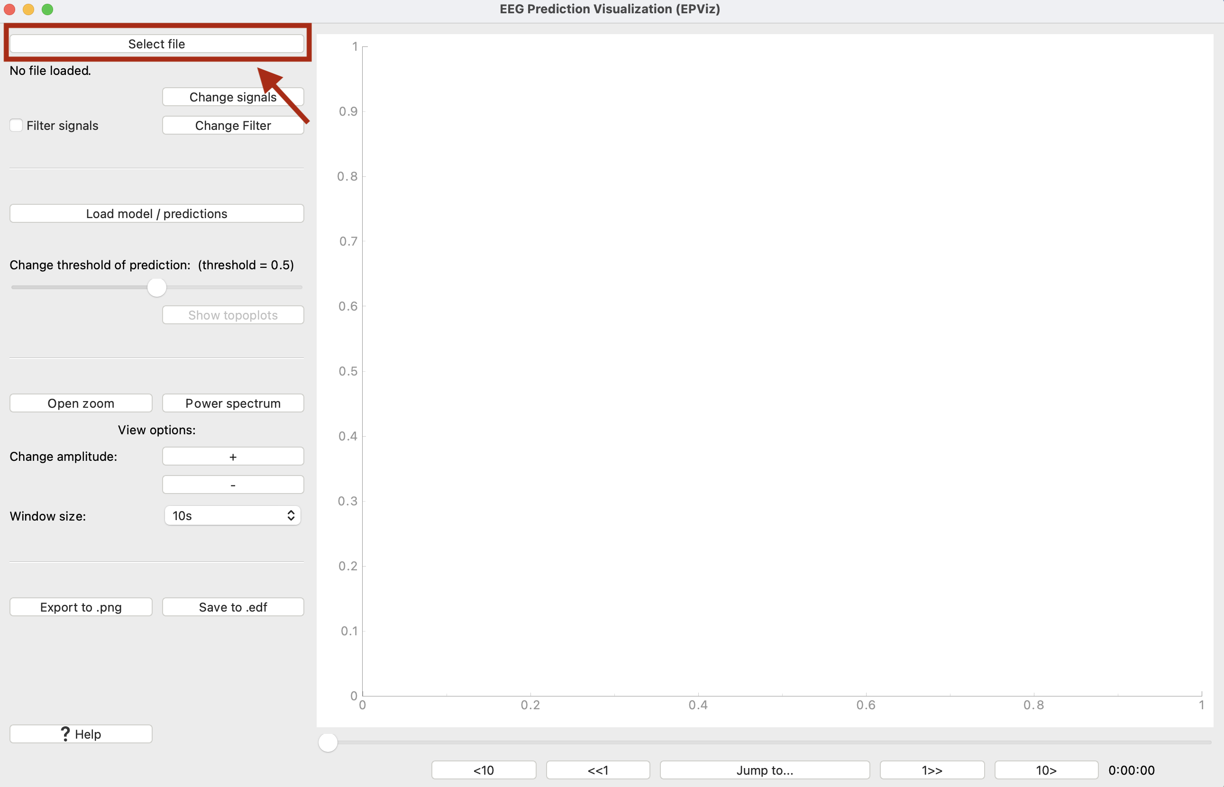Step forward one with 1>> button
The height and width of the screenshot is (787, 1224).
tap(932, 770)
